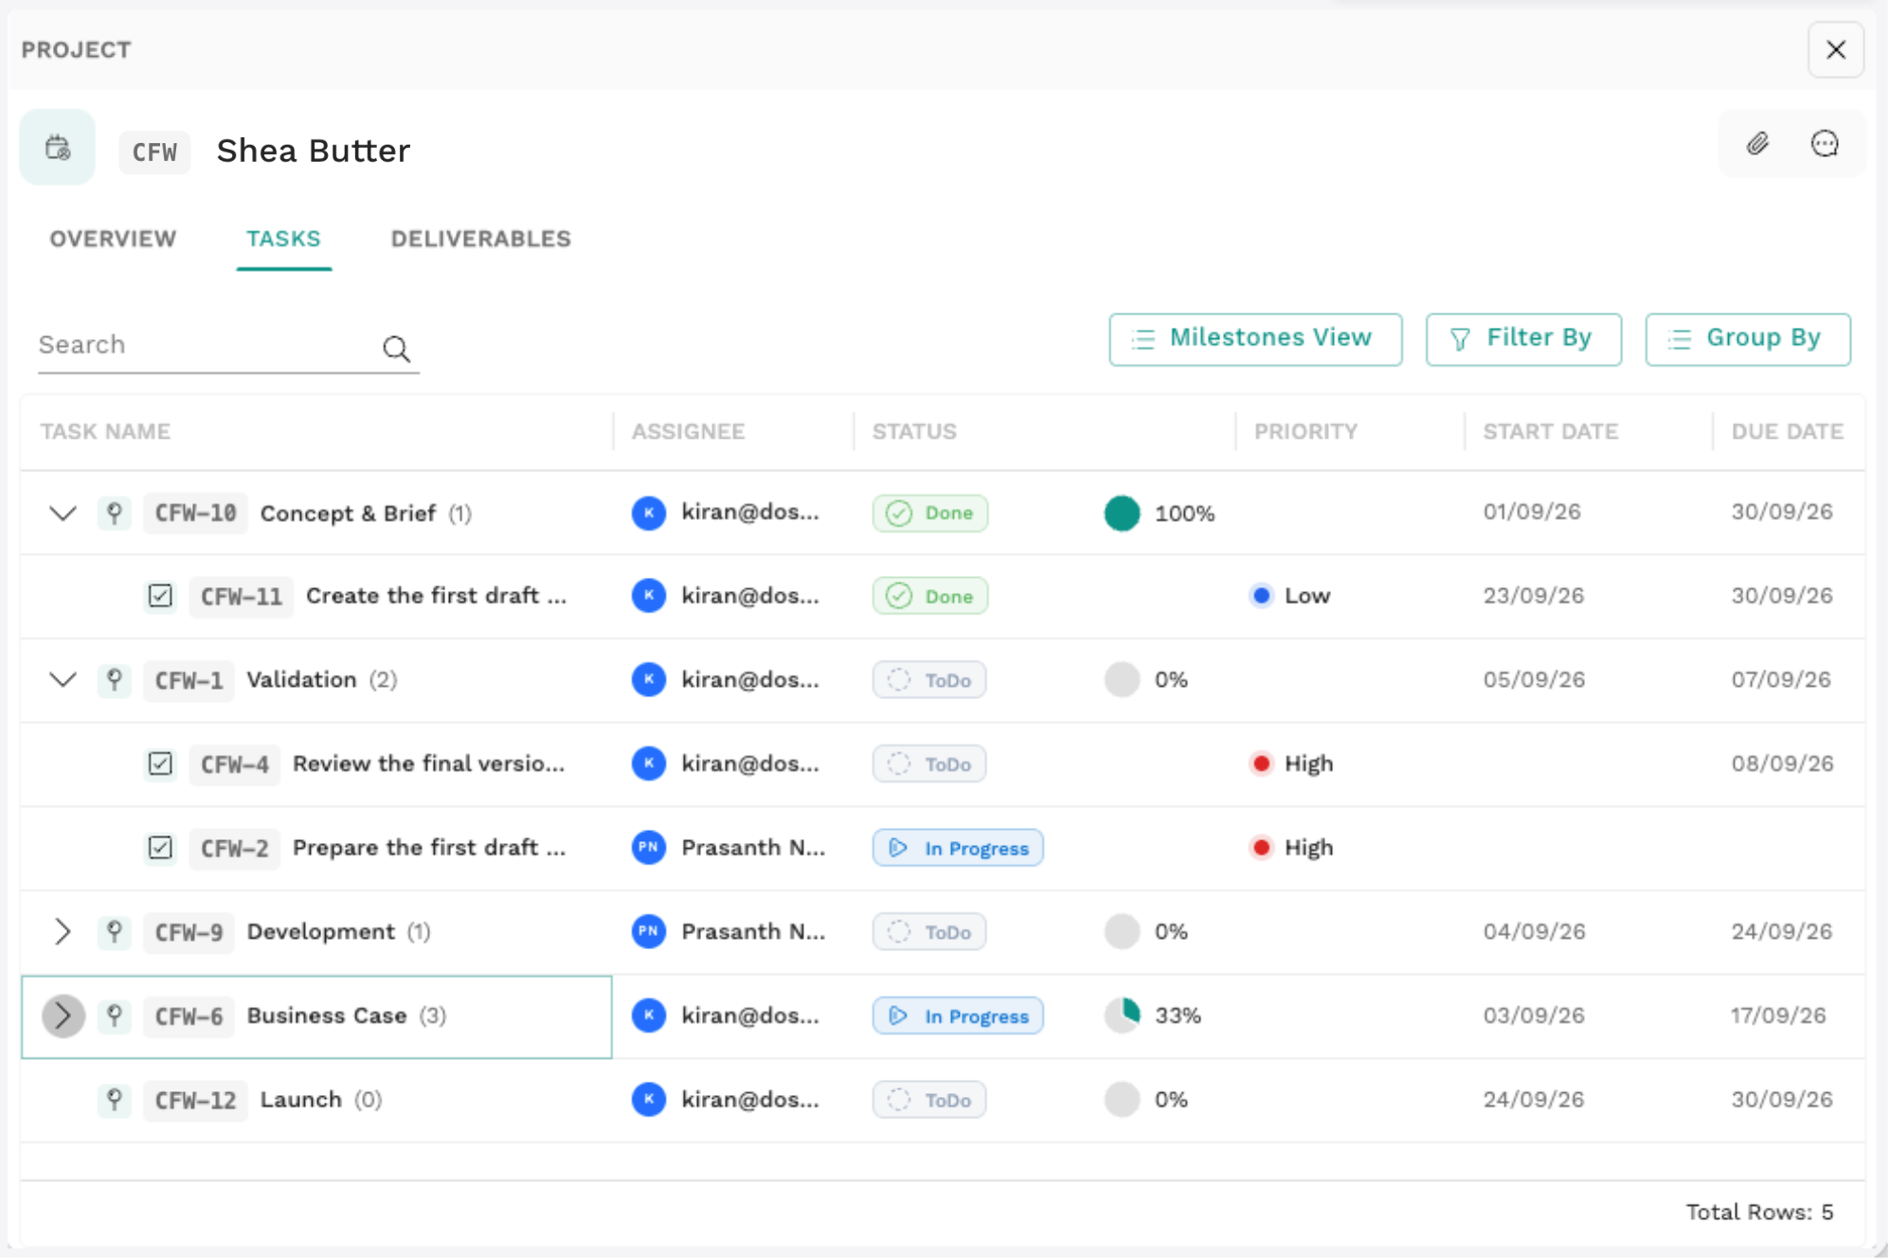Click milestone pin icon for CFW-10
Screen dimensions: 1890x1258
pyautogui.click(x=115, y=513)
